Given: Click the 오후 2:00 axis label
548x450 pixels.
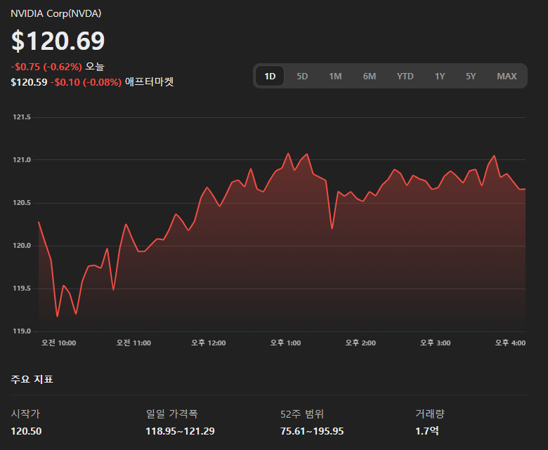Looking at the screenshot, I should click(360, 343).
